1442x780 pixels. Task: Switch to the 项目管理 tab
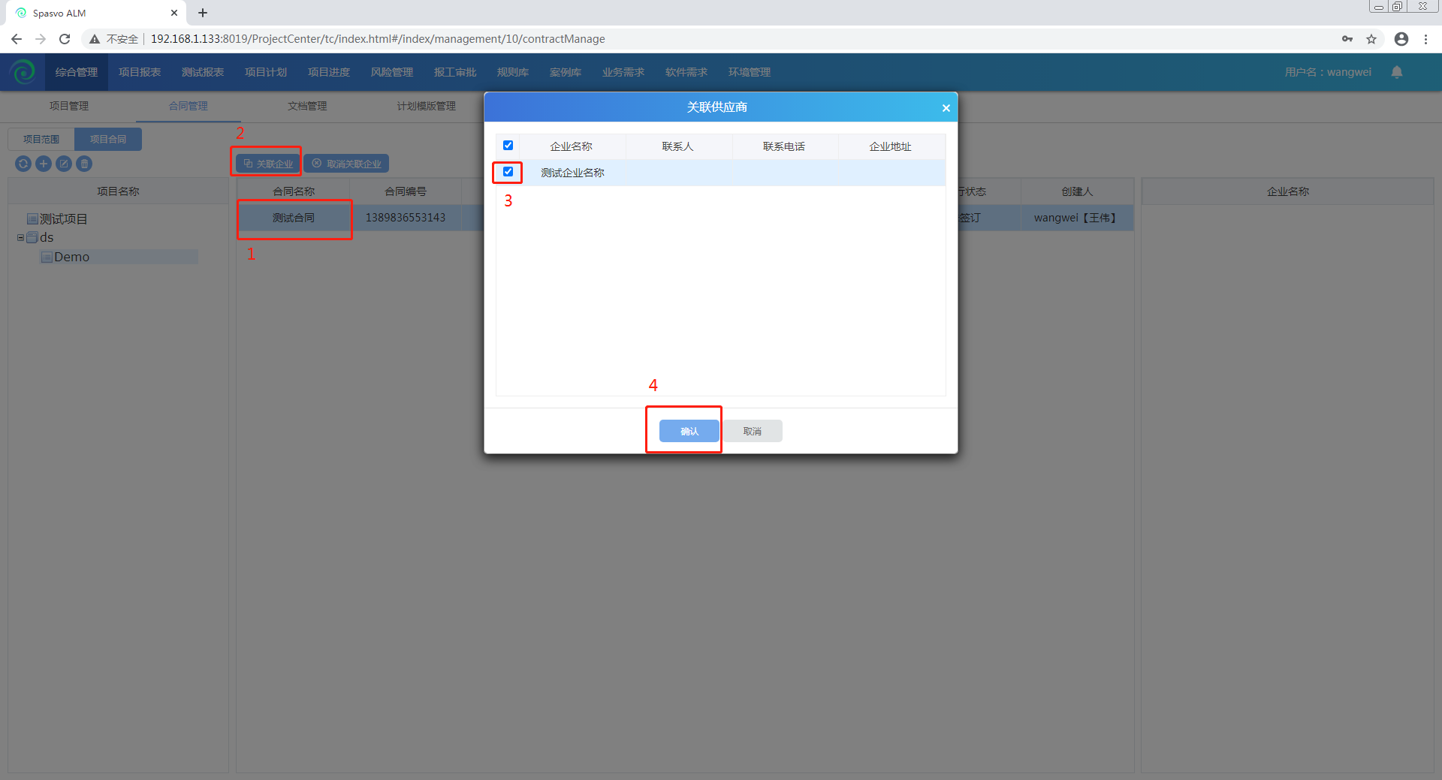69,107
